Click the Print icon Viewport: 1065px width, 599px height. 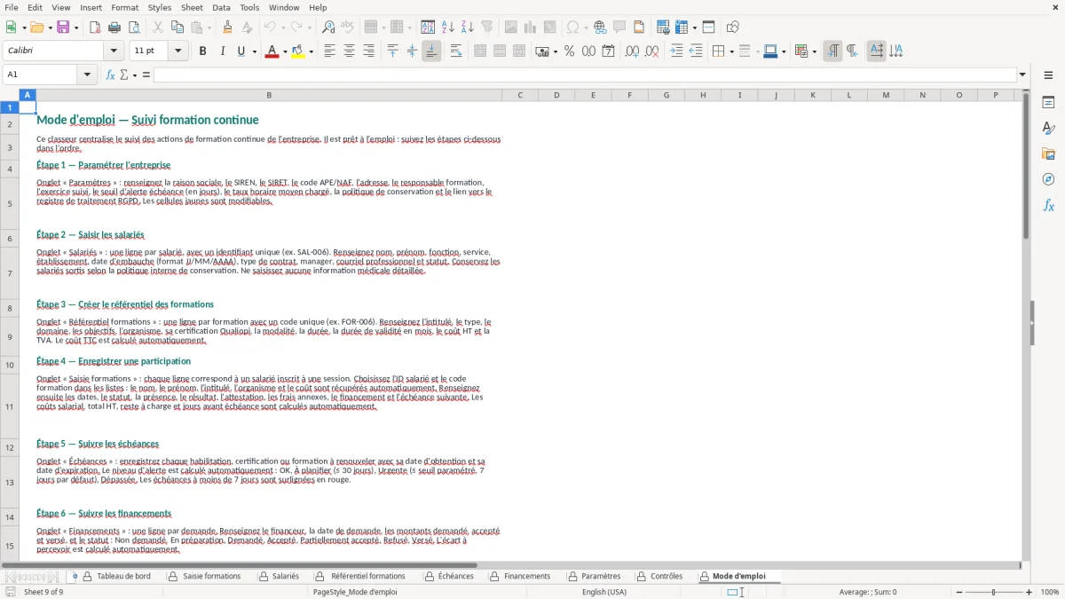coord(114,28)
